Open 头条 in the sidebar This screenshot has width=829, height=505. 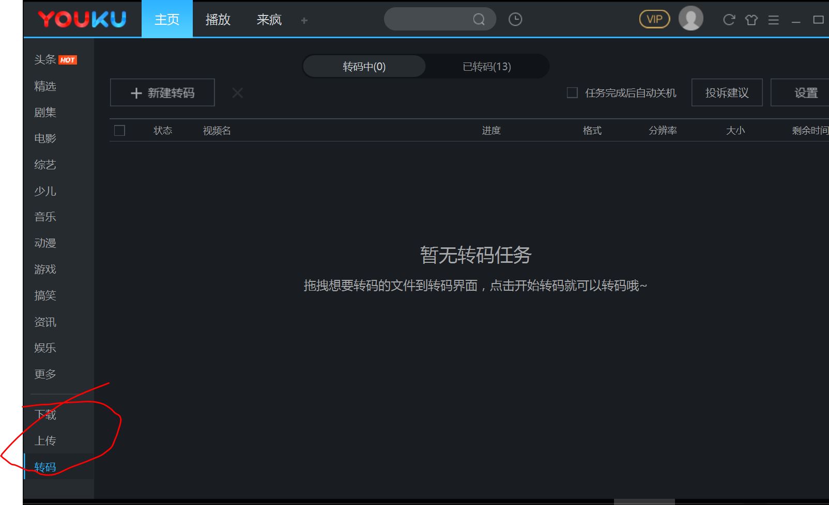(45, 59)
